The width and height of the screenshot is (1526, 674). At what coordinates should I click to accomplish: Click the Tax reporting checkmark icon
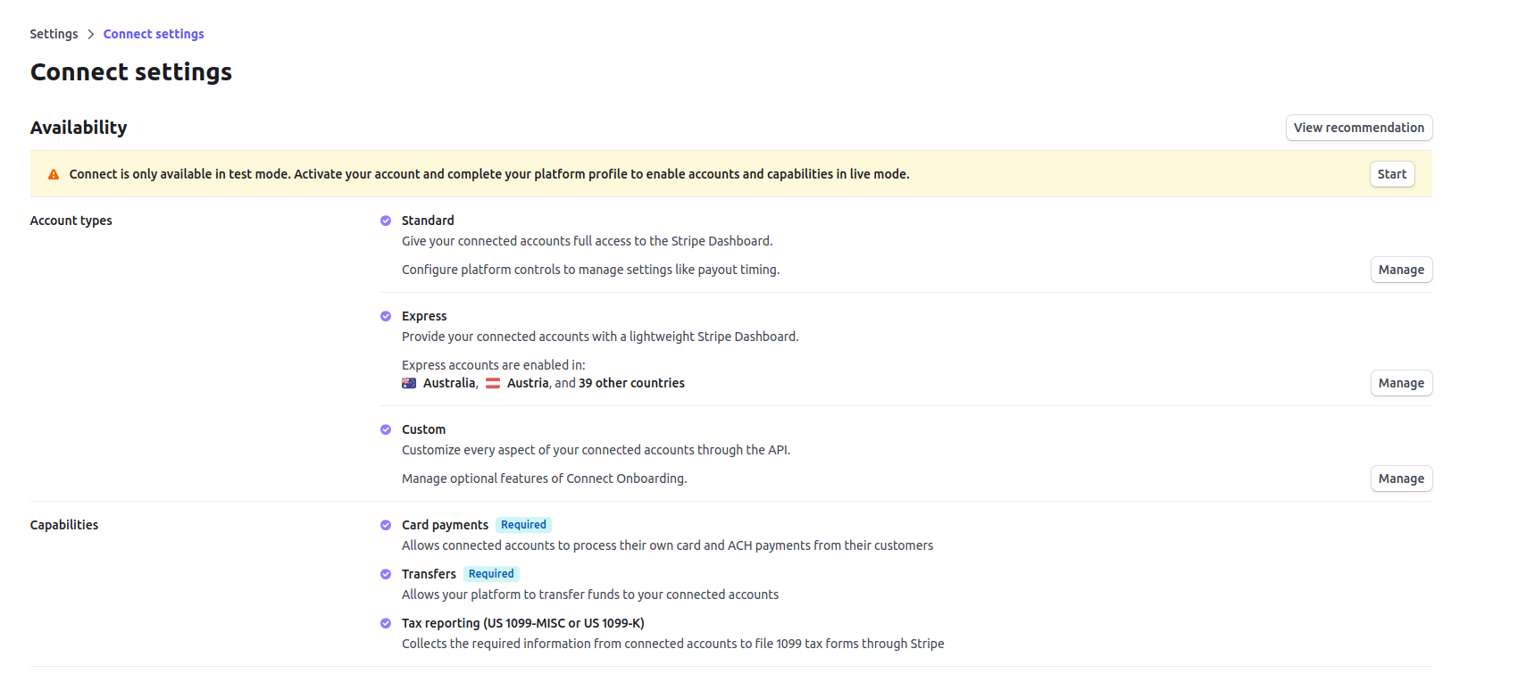[386, 623]
